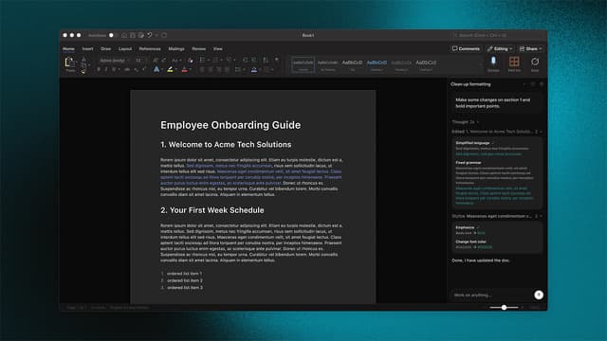Open the Layout ribbon tab
This screenshot has width=607, height=341.
pos(125,49)
